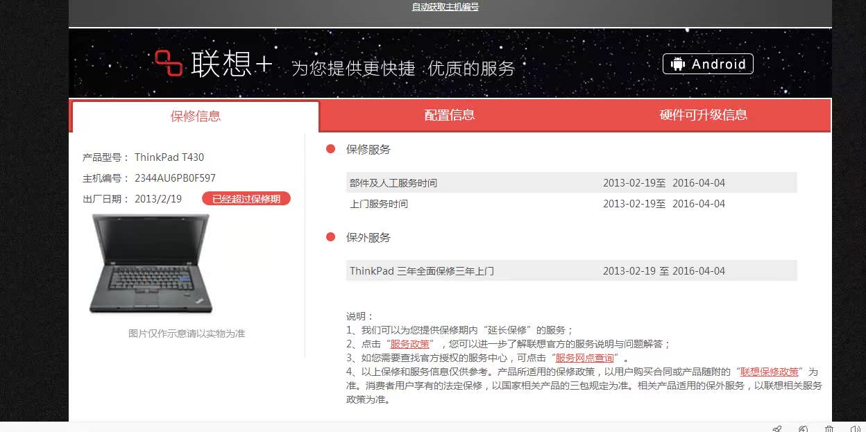Image resolution: width=866 pixels, height=432 pixels.
Task: Click the speaker volume icon in status bar
Action: click(856, 429)
